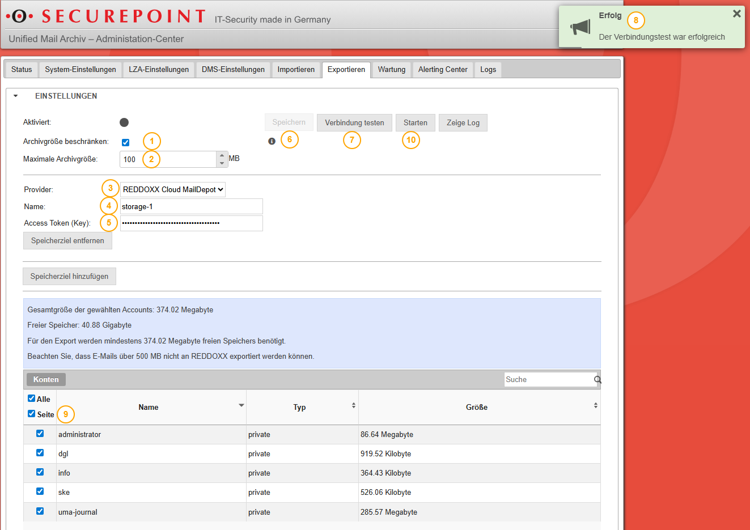This screenshot has width=750, height=530.
Task: Click the Konten button
Action: (x=46, y=380)
